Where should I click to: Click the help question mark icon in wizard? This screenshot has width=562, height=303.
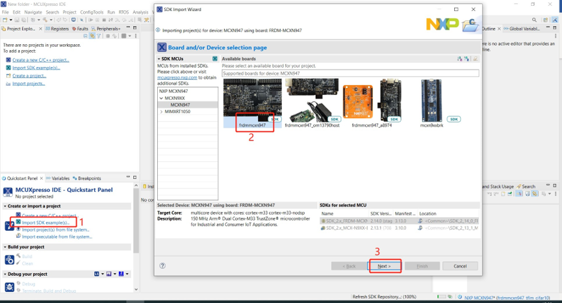[x=162, y=266]
